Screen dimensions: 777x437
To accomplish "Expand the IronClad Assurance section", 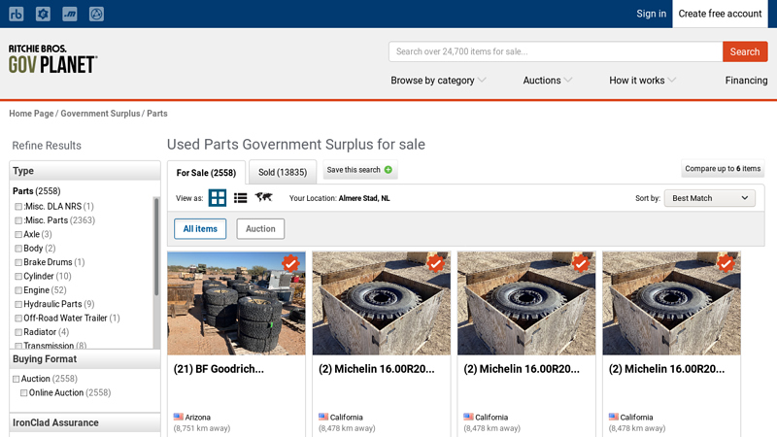I will point(84,422).
